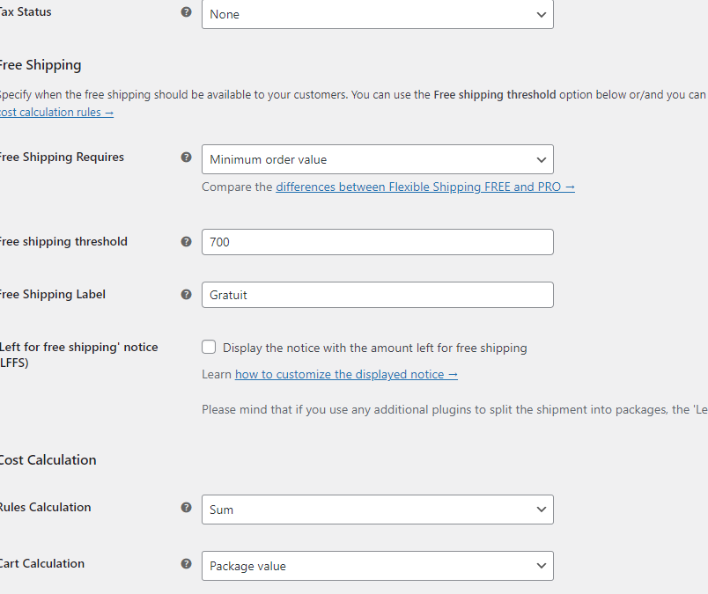This screenshot has height=594, width=708.
Task: Click help icon for Free shipping threshold
Action: coord(186,242)
